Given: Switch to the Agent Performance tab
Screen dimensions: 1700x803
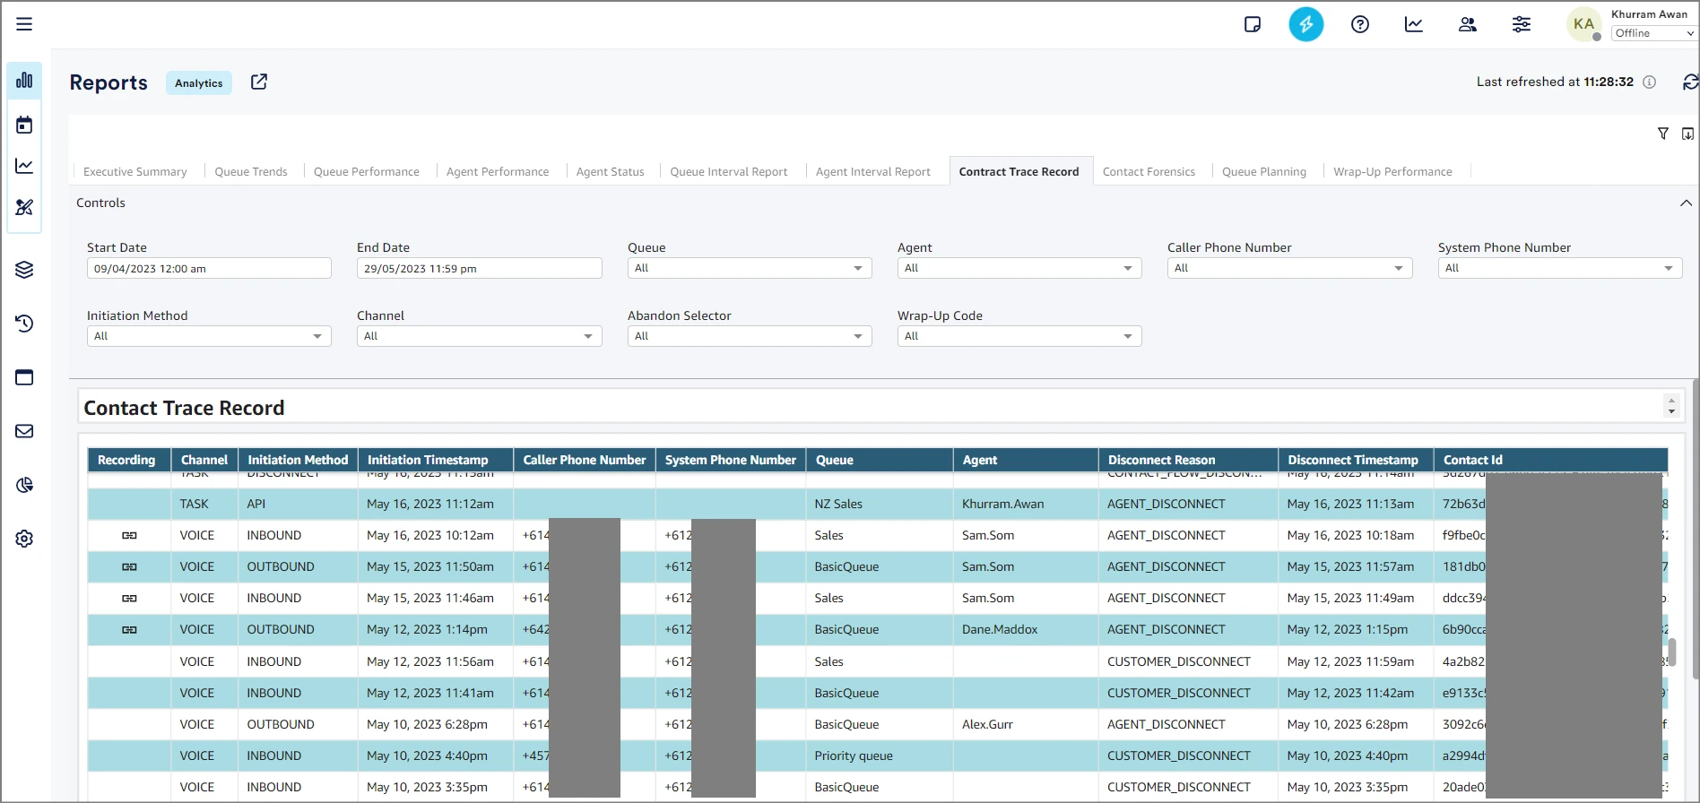Looking at the screenshot, I should pyautogui.click(x=497, y=172).
